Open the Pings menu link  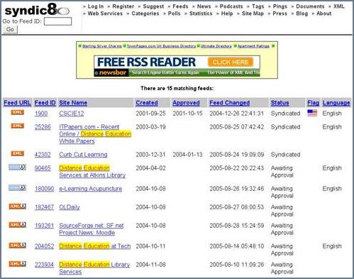click(280, 6)
